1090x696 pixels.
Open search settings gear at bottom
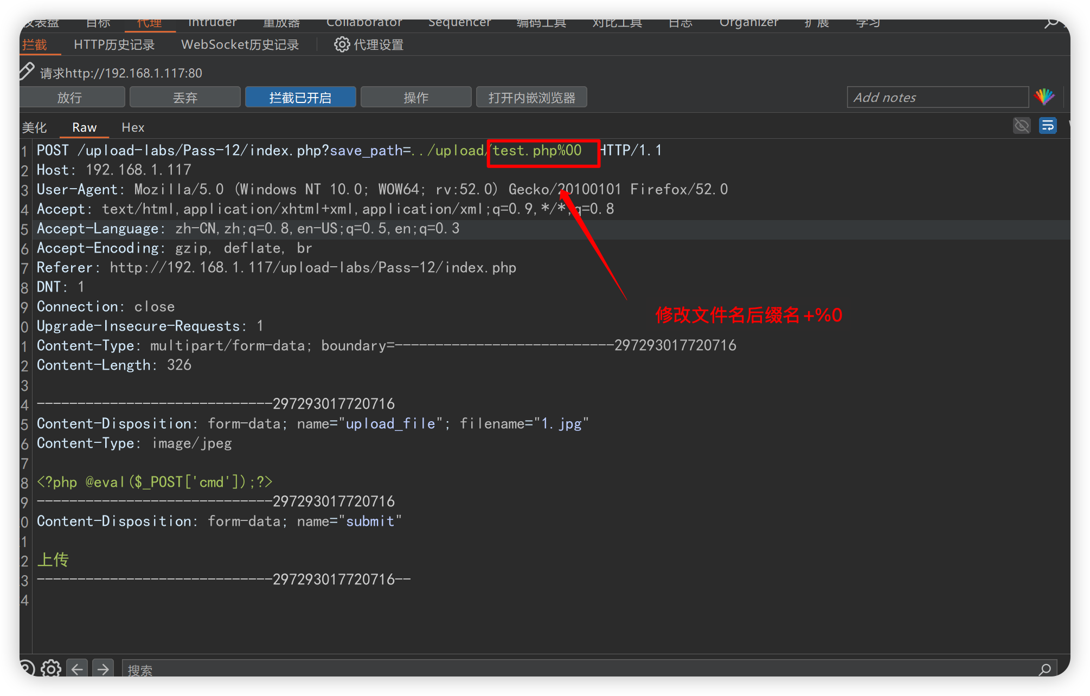pyautogui.click(x=51, y=668)
